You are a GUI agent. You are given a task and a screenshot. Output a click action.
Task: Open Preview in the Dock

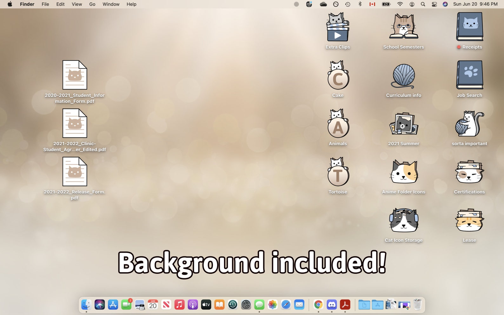coord(140,305)
